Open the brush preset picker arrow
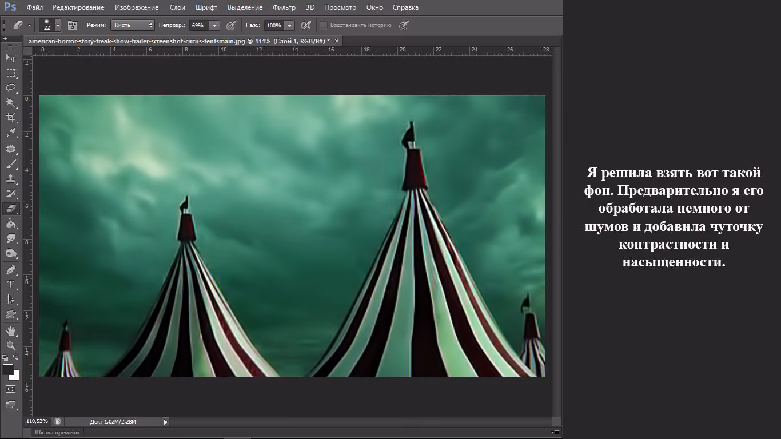The image size is (781, 439). pos(58,25)
